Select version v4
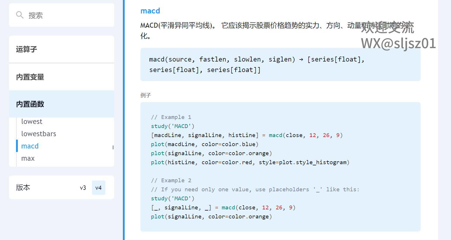 click(98, 188)
